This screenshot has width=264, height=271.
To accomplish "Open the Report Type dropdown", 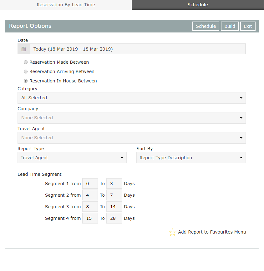I will click(x=72, y=158).
